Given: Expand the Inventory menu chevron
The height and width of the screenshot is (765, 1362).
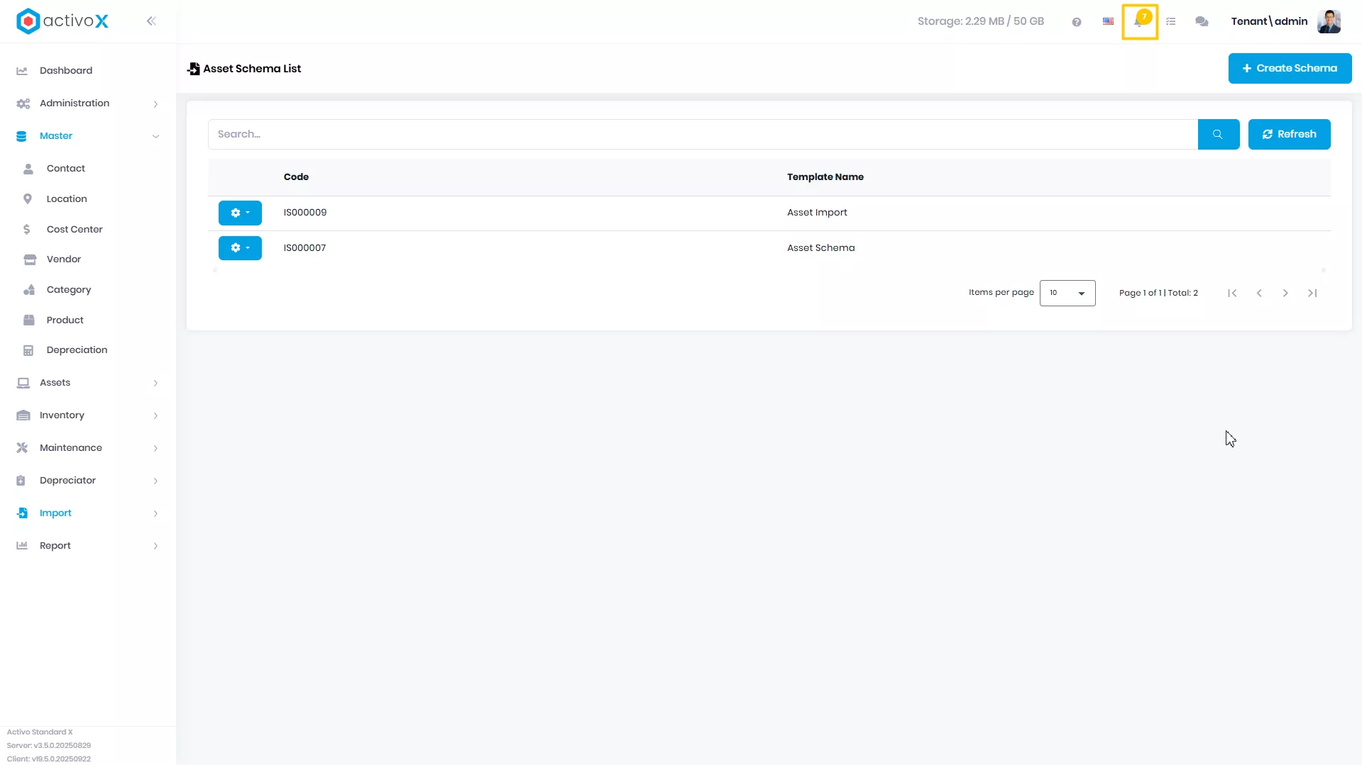Looking at the screenshot, I should tap(155, 416).
